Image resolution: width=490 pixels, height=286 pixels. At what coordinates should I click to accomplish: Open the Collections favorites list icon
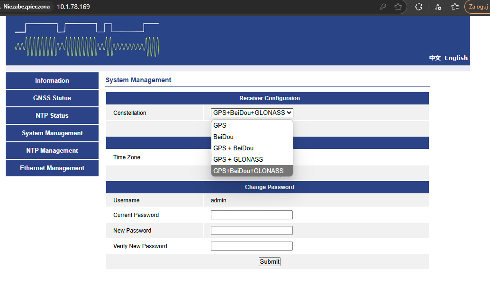click(455, 7)
